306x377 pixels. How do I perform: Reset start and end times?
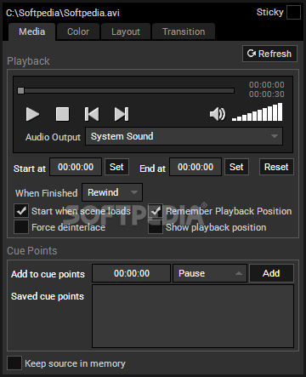(276, 167)
